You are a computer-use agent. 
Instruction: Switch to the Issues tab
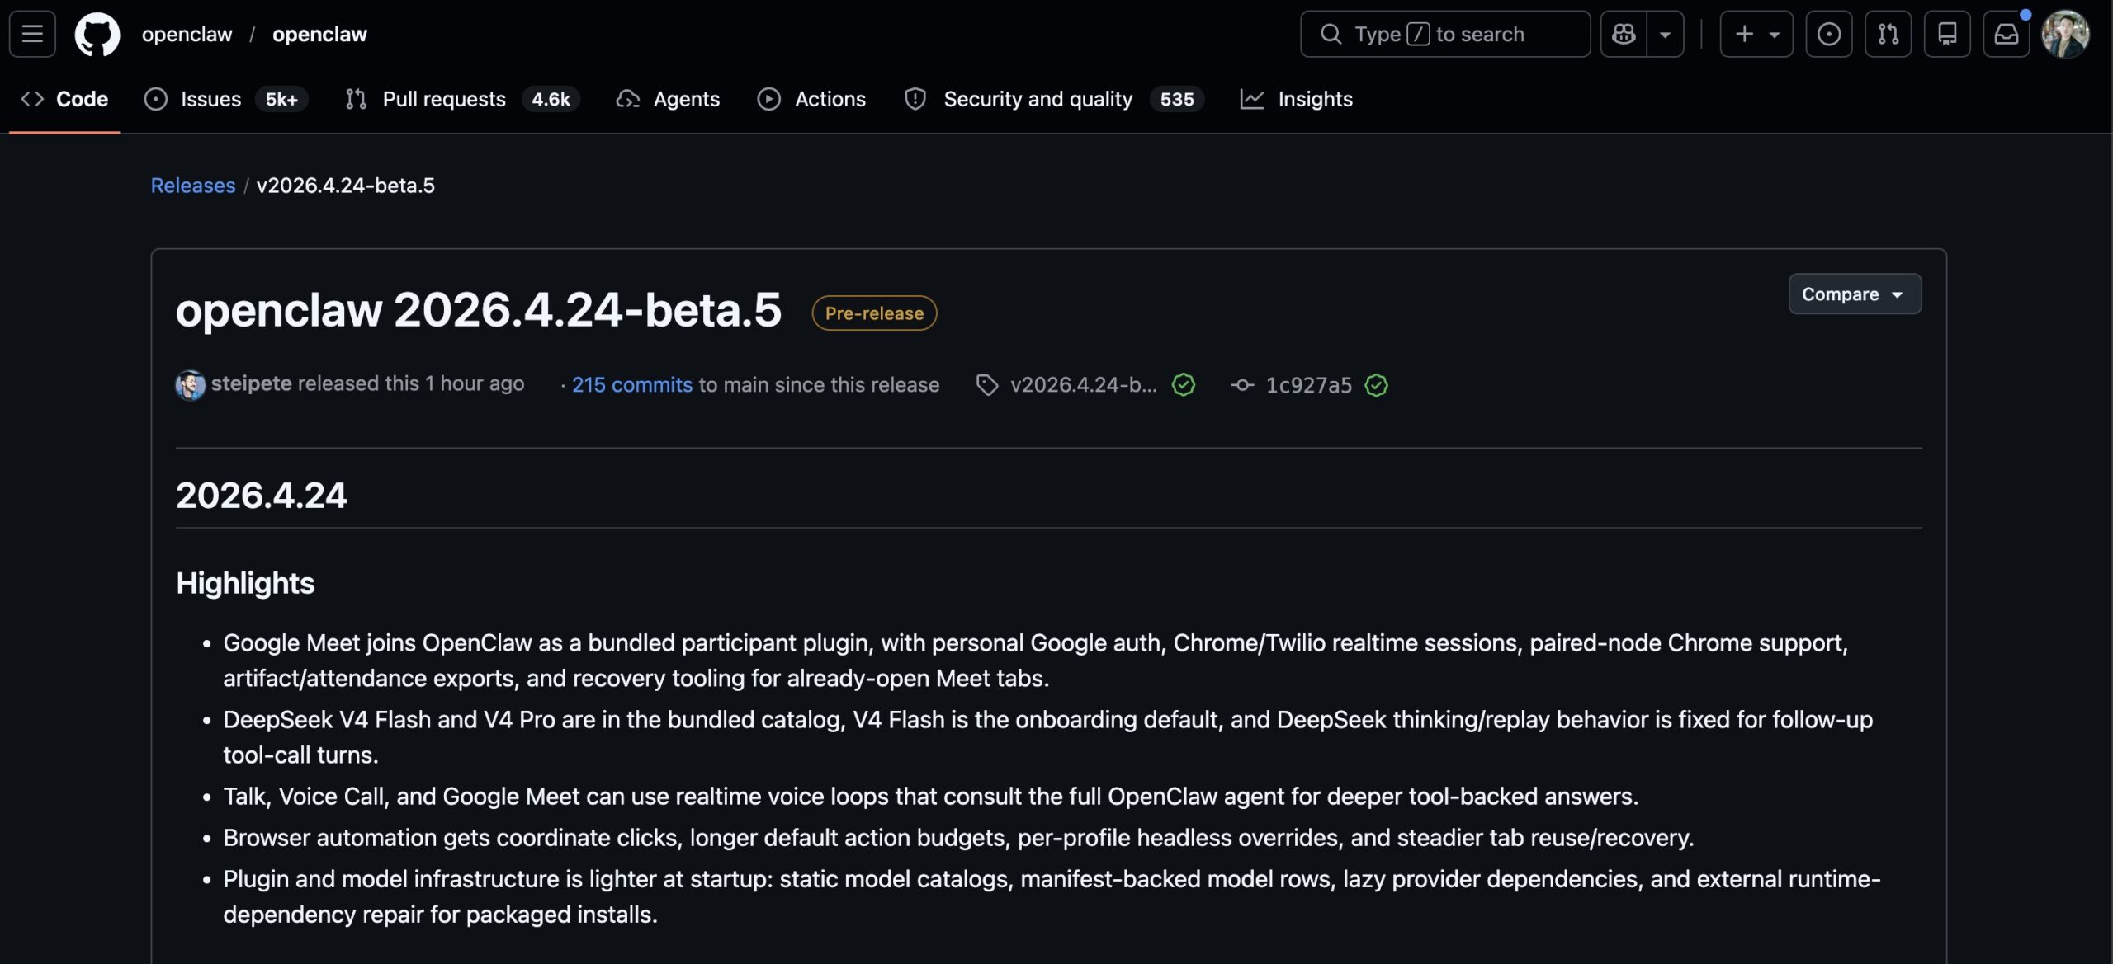(225, 99)
